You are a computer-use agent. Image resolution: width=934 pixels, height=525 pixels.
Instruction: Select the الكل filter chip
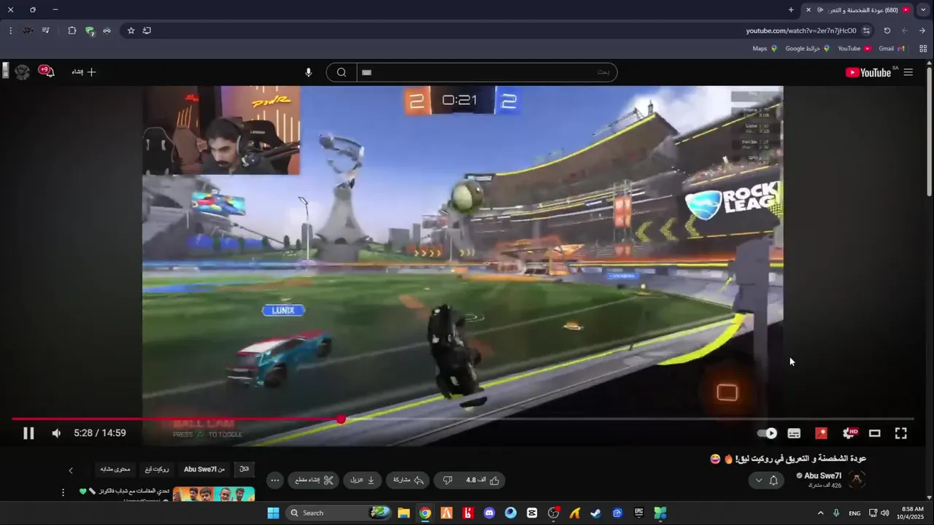coord(244,470)
